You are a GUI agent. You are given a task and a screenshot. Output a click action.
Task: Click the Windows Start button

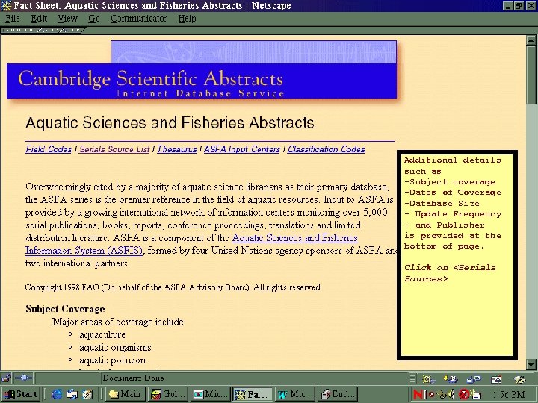coord(21,394)
